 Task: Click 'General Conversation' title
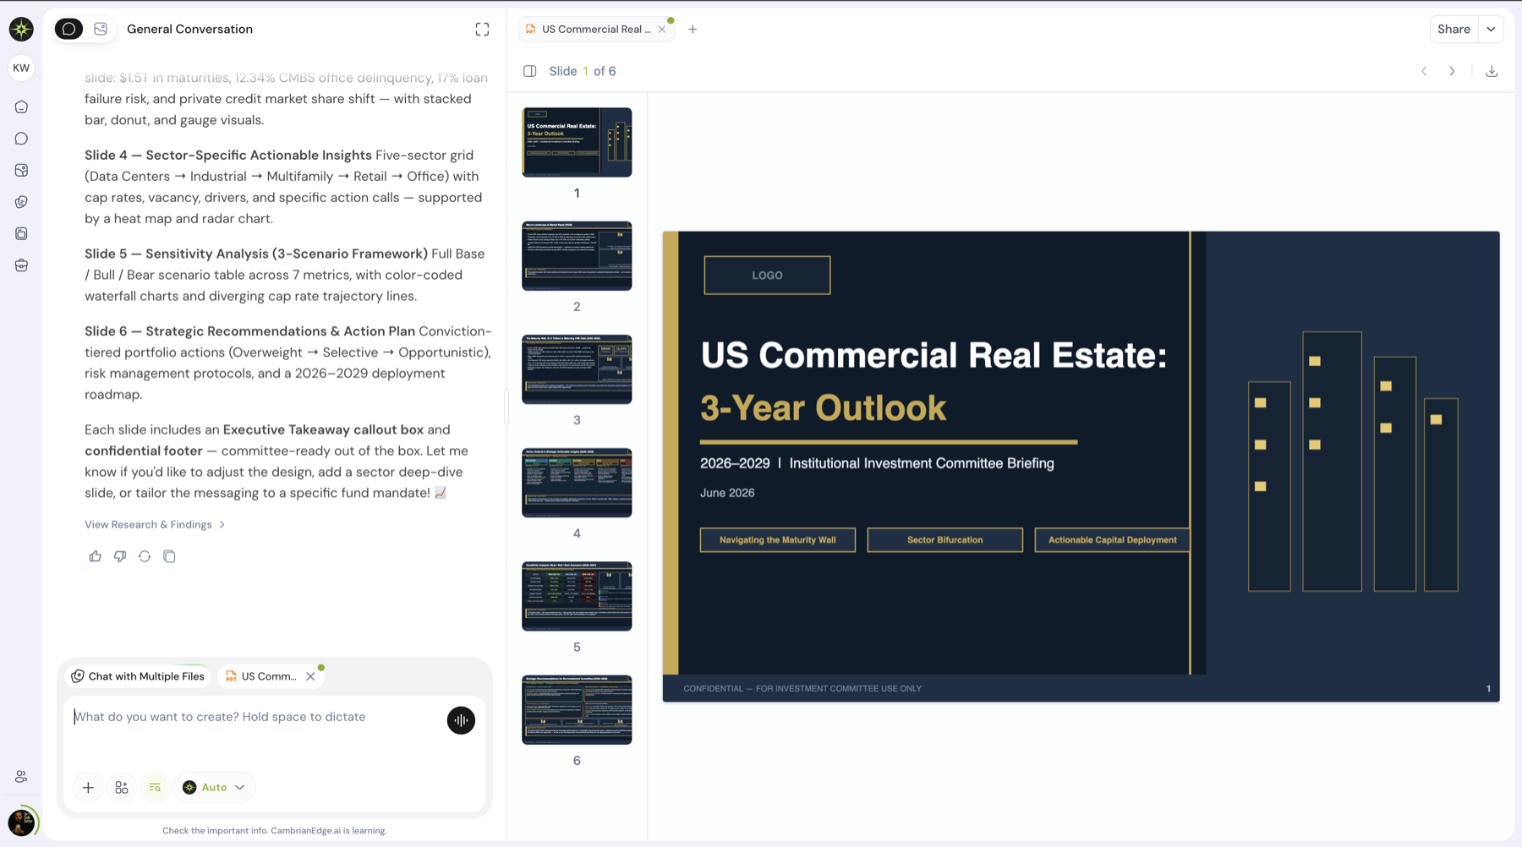(x=189, y=29)
